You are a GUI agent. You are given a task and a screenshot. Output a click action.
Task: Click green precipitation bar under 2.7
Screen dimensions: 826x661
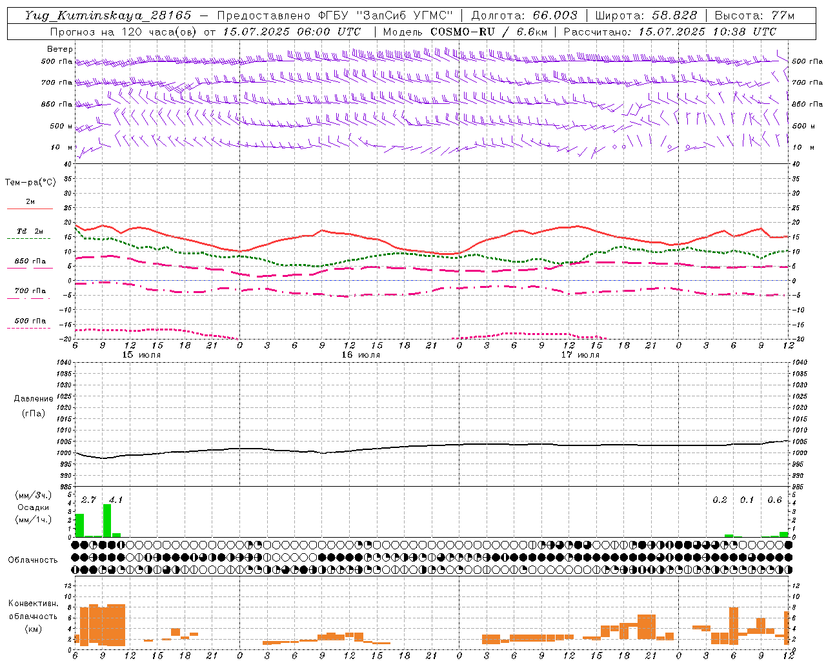coord(80,525)
